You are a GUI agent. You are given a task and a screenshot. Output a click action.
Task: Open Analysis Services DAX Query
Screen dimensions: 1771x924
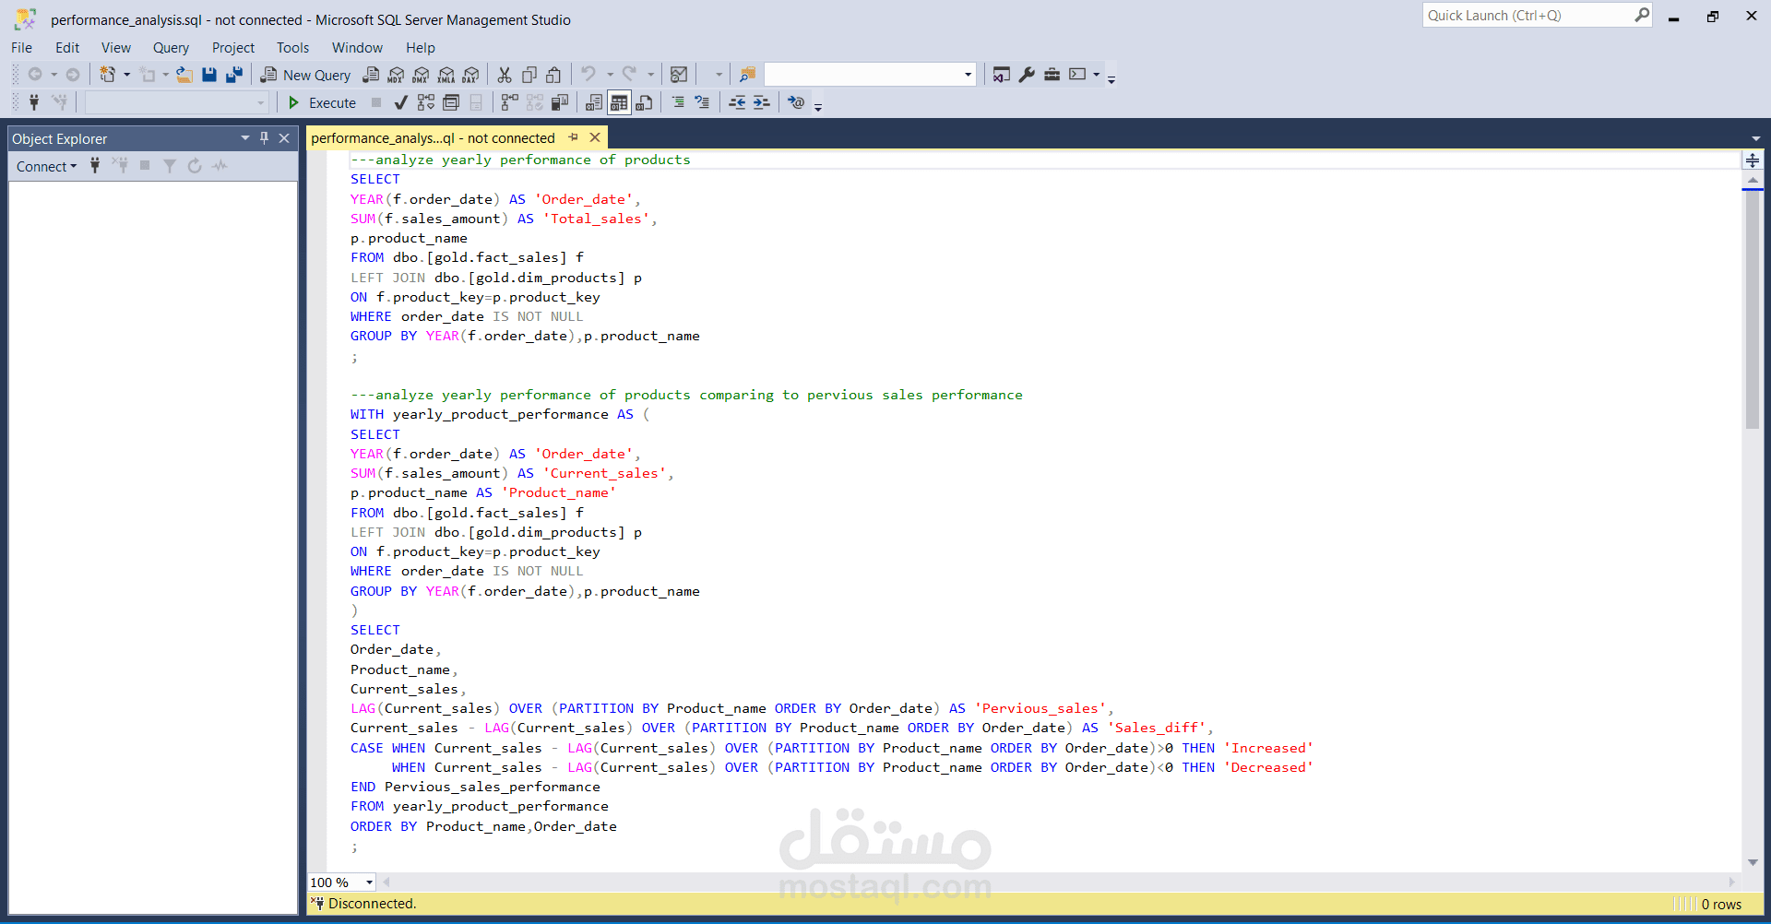point(471,75)
